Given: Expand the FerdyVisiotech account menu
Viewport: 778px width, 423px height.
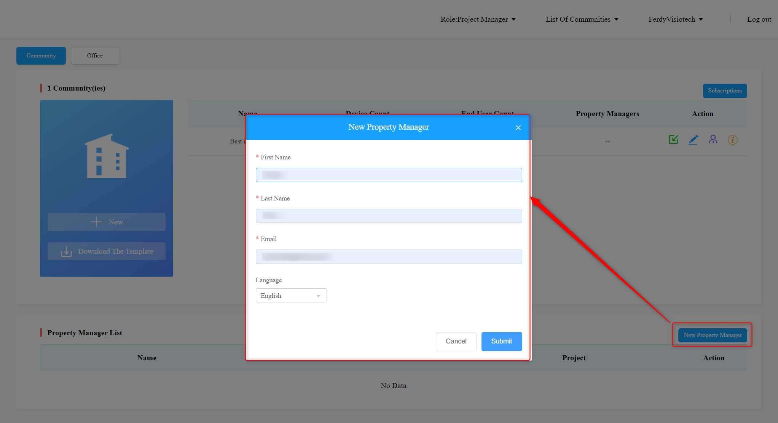Looking at the screenshot, I should tap(676, 19).
